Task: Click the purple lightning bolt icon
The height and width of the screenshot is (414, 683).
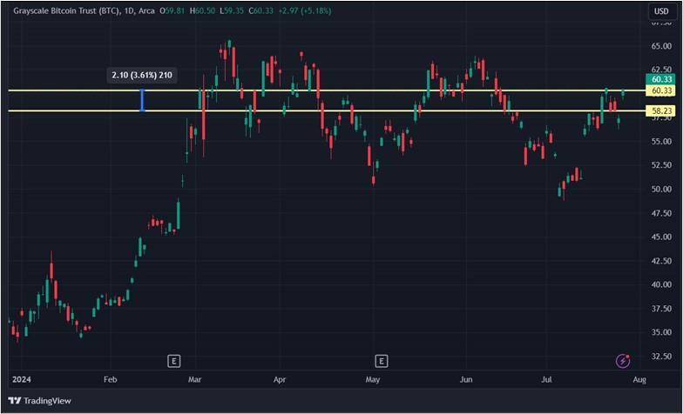Action: click(623, 360)
